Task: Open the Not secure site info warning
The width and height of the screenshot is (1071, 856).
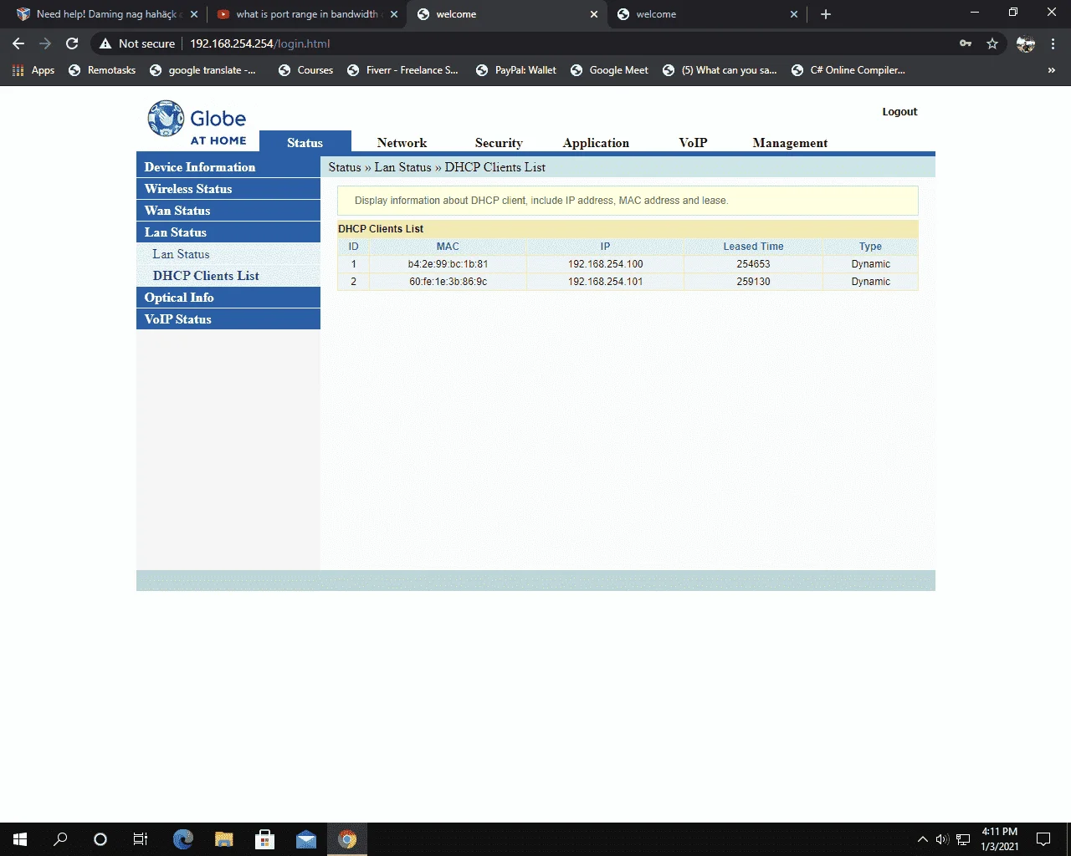Action: click(x=137, y=43)
